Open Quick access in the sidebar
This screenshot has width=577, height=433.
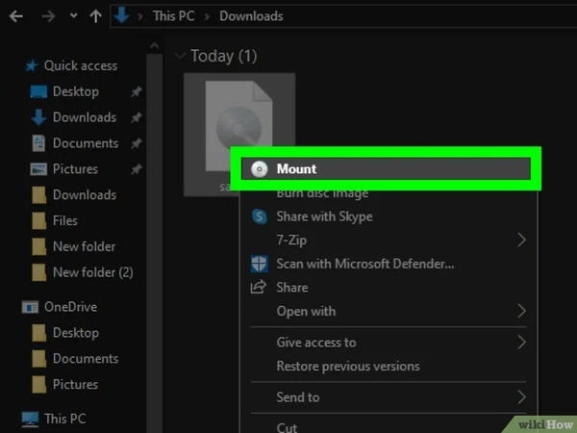point(81,65)
